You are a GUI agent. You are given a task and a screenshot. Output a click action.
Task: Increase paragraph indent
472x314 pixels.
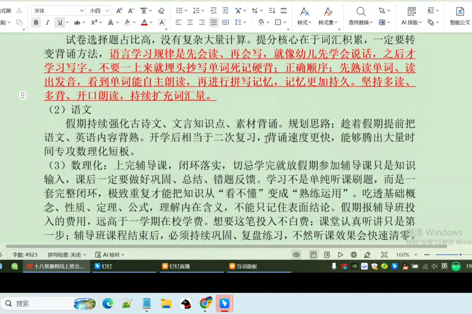pos(225,11)
